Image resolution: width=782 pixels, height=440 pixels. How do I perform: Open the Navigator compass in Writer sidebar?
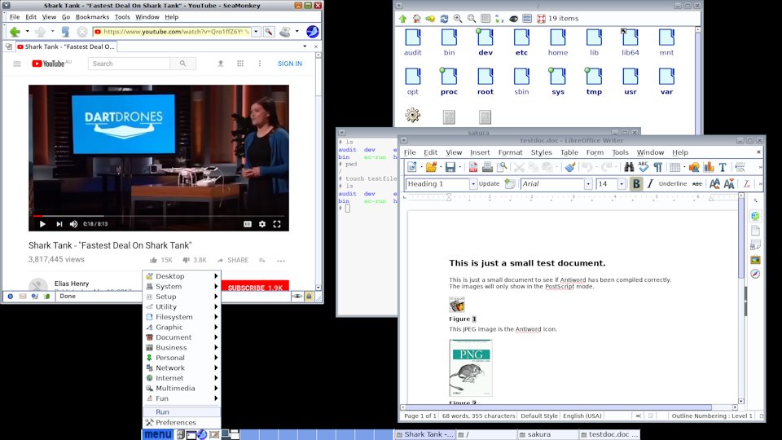click(756, 274)
